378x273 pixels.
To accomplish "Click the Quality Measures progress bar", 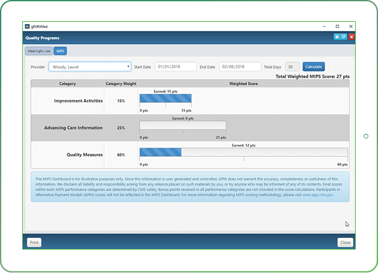I will [x=243, y=152].
